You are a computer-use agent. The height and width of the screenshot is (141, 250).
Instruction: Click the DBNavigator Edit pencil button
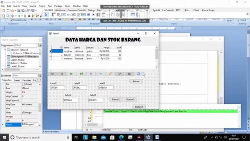pyautogui.click(x=110, y=74)
